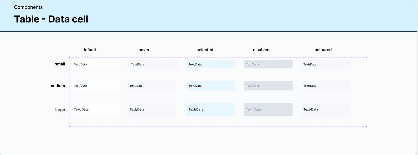Select the large hover Text/Data cell
Screen dimensions: 418x155
click(152, 109)
